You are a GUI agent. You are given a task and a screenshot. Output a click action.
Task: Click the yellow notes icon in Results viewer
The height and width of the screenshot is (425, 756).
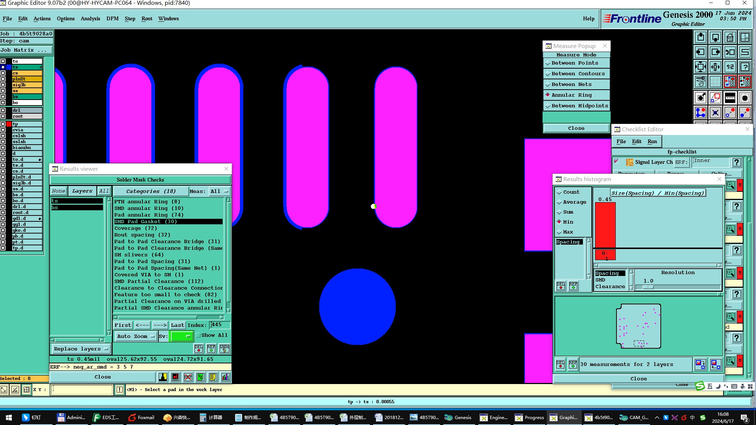pos(213,377)
